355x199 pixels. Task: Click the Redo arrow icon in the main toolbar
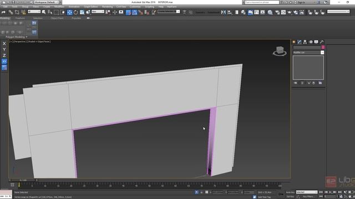coord(3,12)
